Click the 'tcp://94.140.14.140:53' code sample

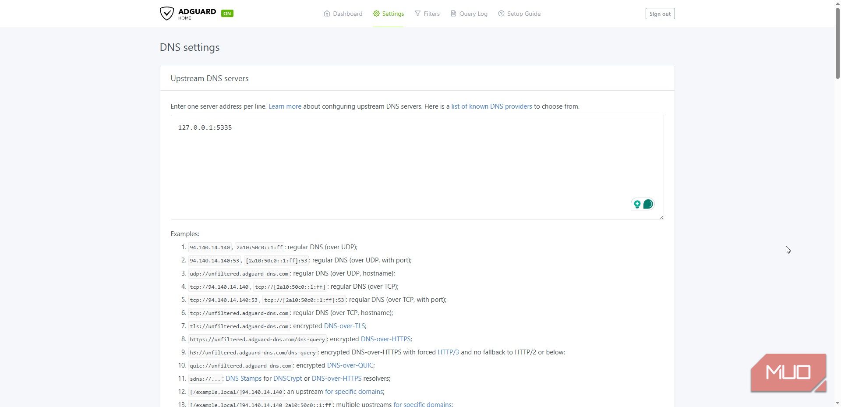coord(224,300)
